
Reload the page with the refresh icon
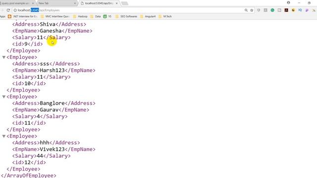pos(8,10)
